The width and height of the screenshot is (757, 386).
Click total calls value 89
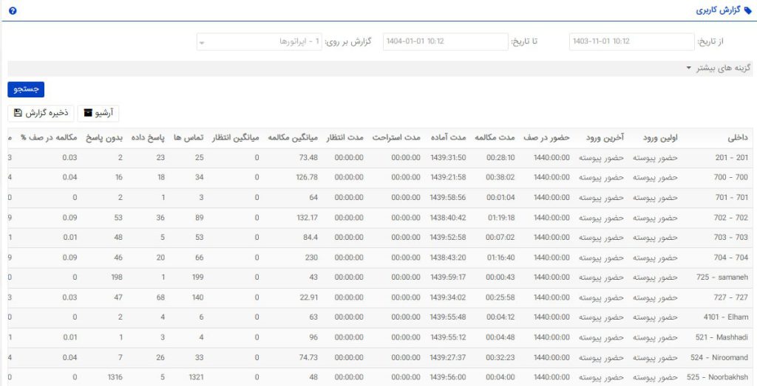pos(198,218)
